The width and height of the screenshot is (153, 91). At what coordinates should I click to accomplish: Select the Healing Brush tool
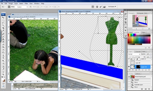tap(3, 34)
